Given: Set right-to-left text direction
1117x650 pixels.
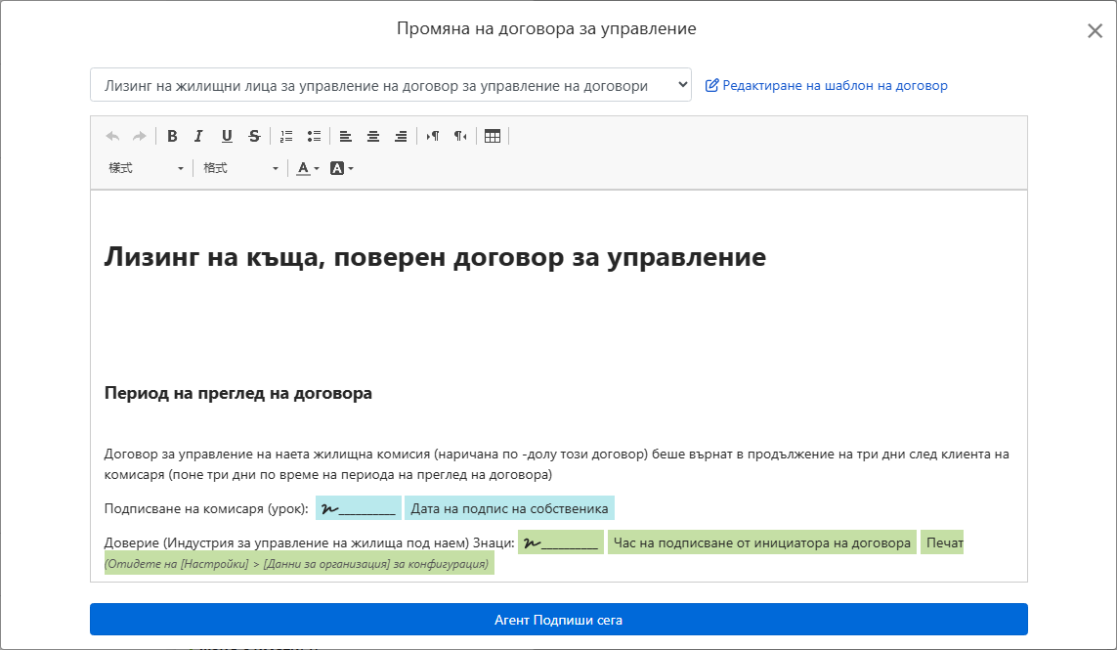Looking at the screenshot, I should coord(460,136).
